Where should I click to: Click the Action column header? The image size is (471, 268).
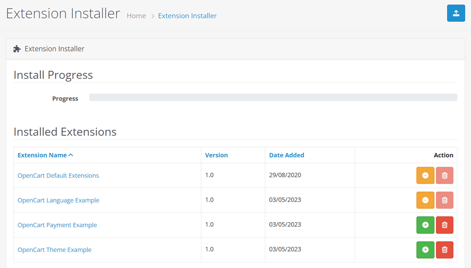(x=443, y=155)
